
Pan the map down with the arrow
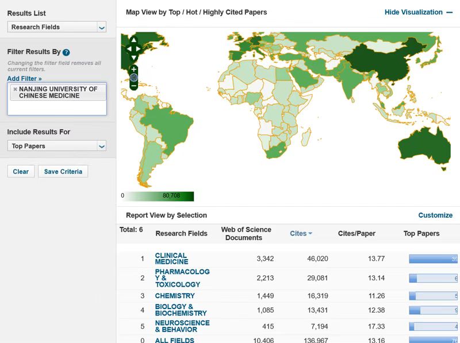[133, 58]
